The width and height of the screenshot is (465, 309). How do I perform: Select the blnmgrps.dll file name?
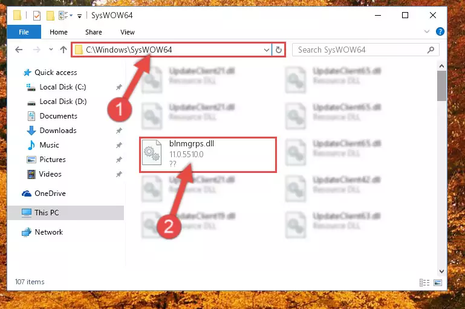(192, 143)
